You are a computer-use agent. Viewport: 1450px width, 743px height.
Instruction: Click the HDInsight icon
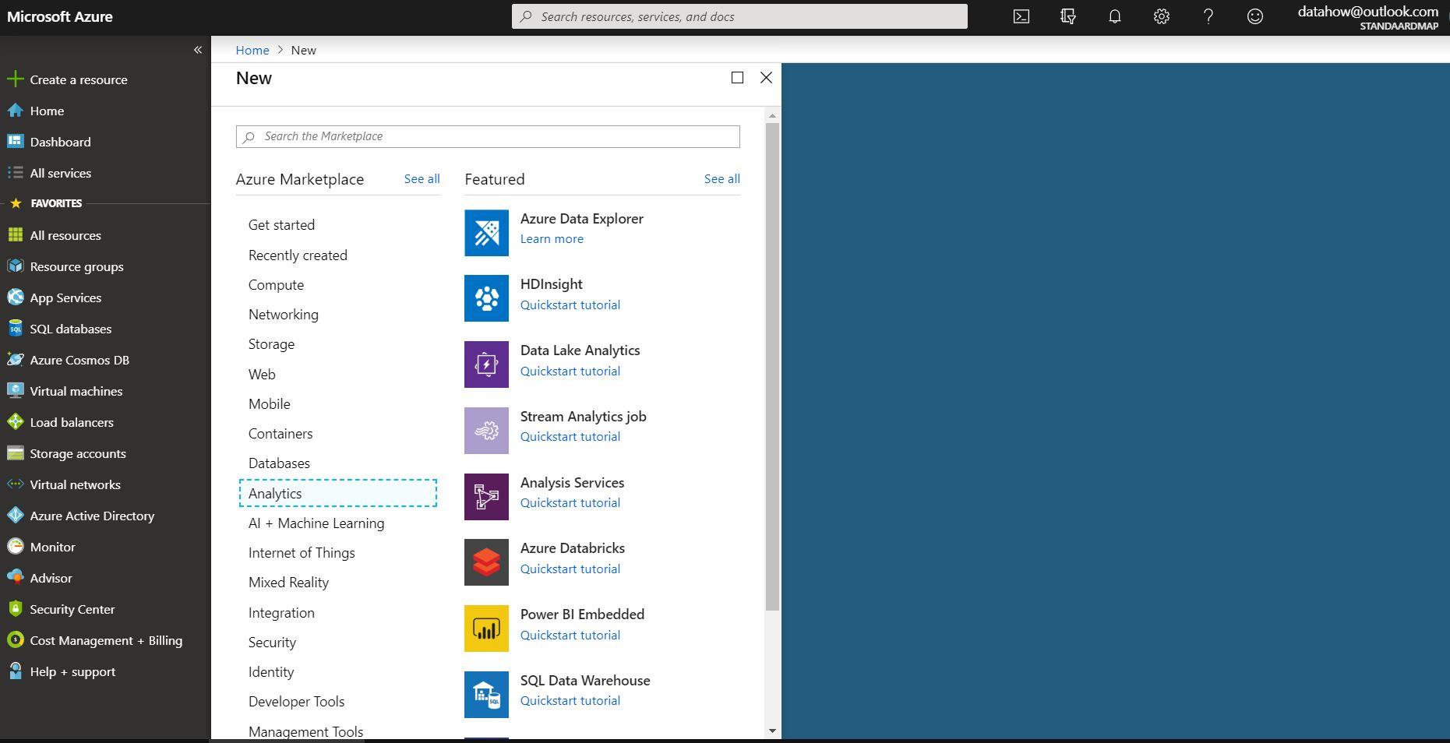click(x=486, y=298)
